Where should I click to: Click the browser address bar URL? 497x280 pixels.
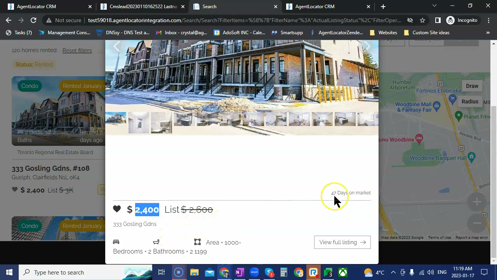pyautogui.click(x=244, y=20)
